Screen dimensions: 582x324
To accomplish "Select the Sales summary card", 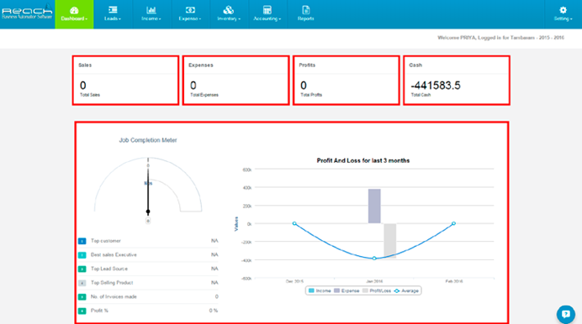I will click(x=125, y=81).
